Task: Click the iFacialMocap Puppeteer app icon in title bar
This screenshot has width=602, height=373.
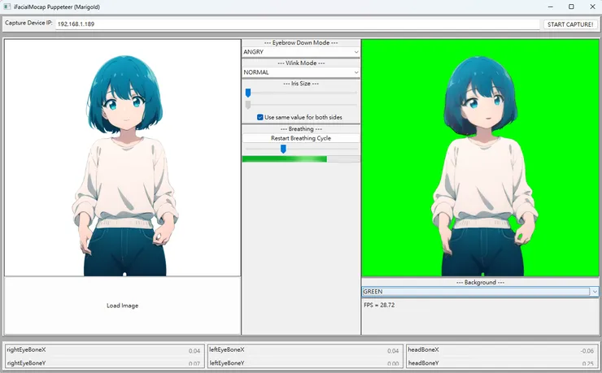Action: pyautogui.click(x=7, y=7)
